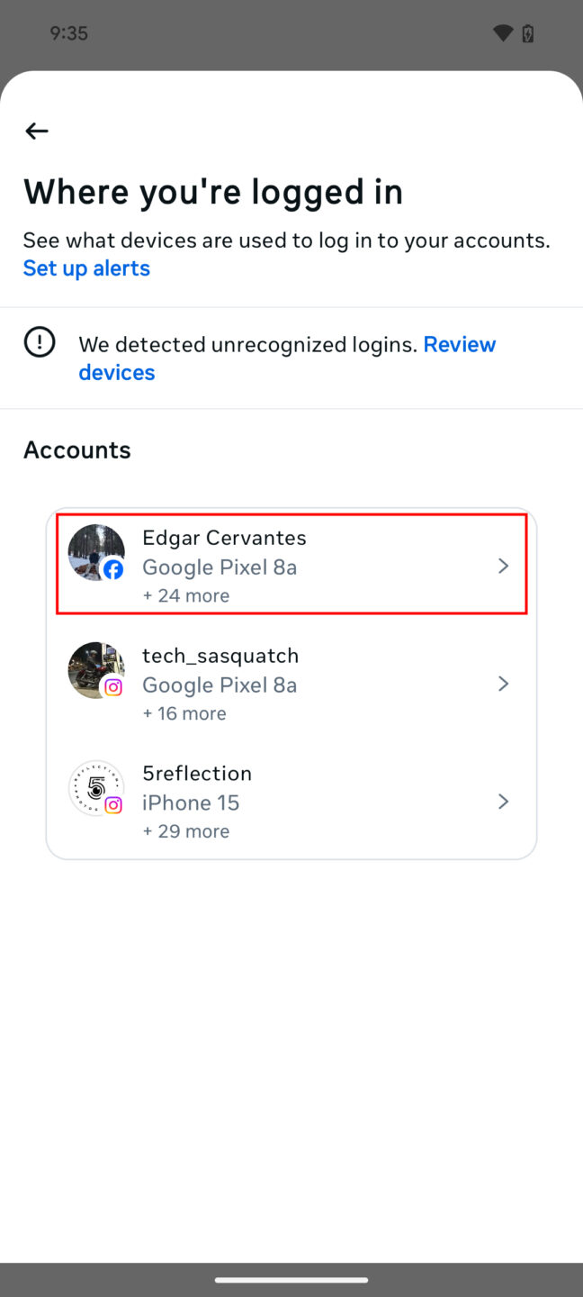Tap the Instagram badge on 5reflection avatar
This screenshot has height=1297, width=583.
pyautogui.click(x=113, y=804)
